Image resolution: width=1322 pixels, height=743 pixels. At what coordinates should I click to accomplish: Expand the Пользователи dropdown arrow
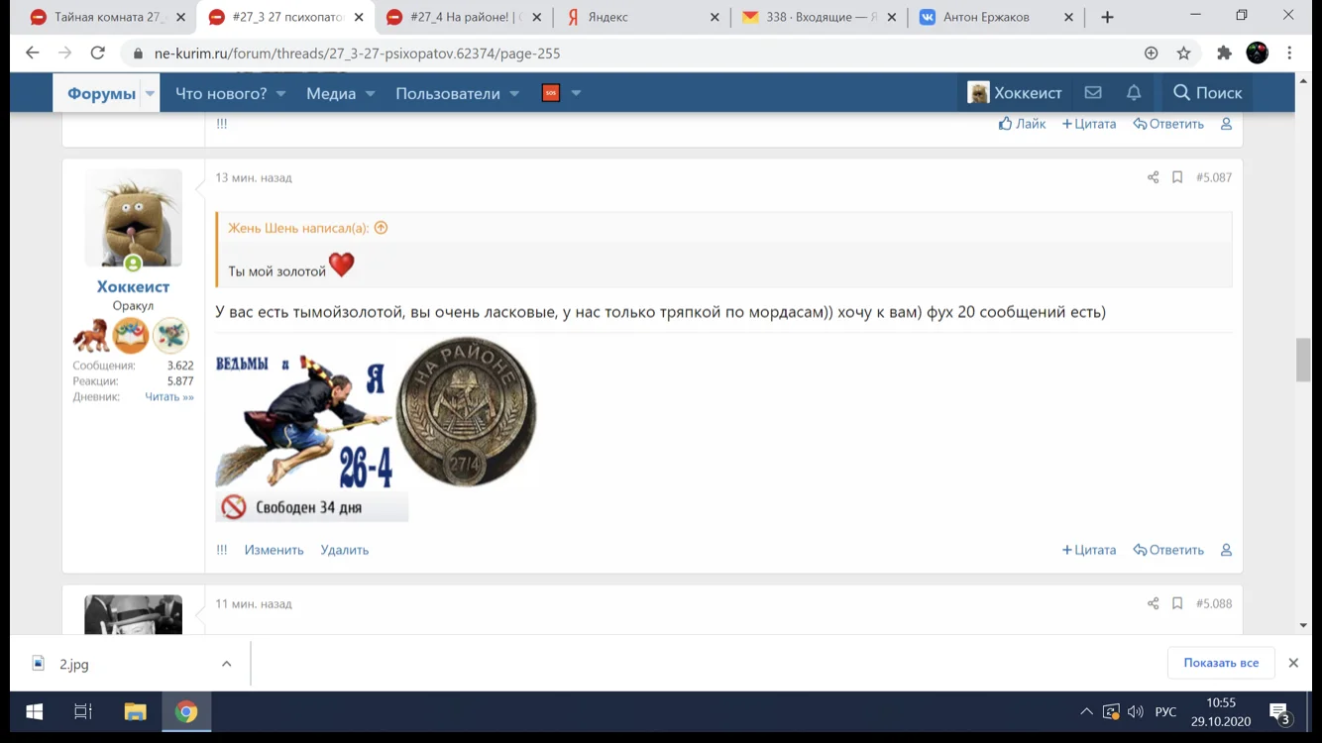(x=514, y=93)
